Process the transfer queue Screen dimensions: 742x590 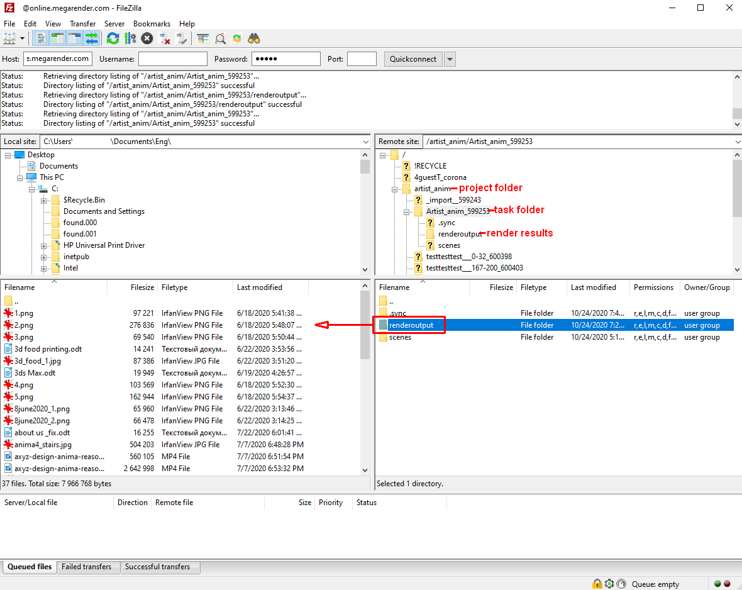point(130,39)
